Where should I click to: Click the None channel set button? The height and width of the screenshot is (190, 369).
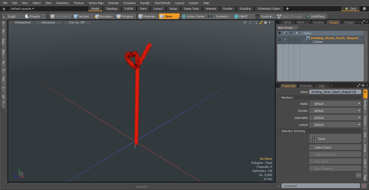(x=335, y=139)
